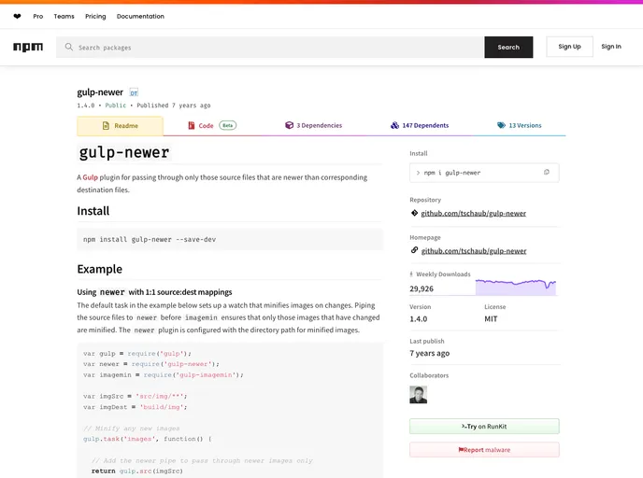Focus the Search packages field

click(x=270, y=47)
